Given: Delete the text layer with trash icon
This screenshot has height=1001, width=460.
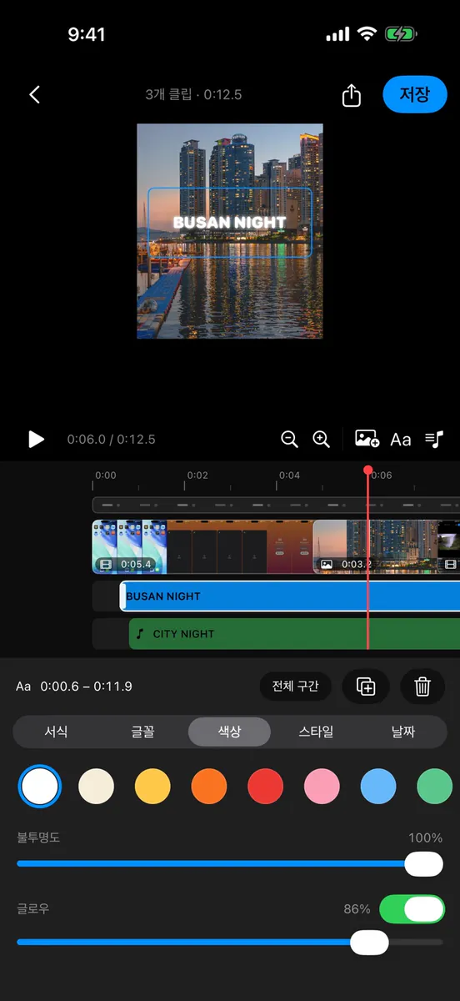Looking at the screenshot, I should point(422,687).
